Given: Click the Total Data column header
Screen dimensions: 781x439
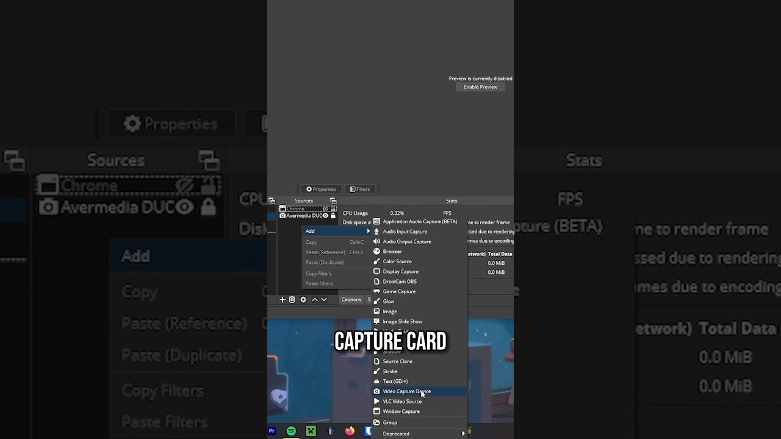Looking at the screenshot, I should point(500,254).
